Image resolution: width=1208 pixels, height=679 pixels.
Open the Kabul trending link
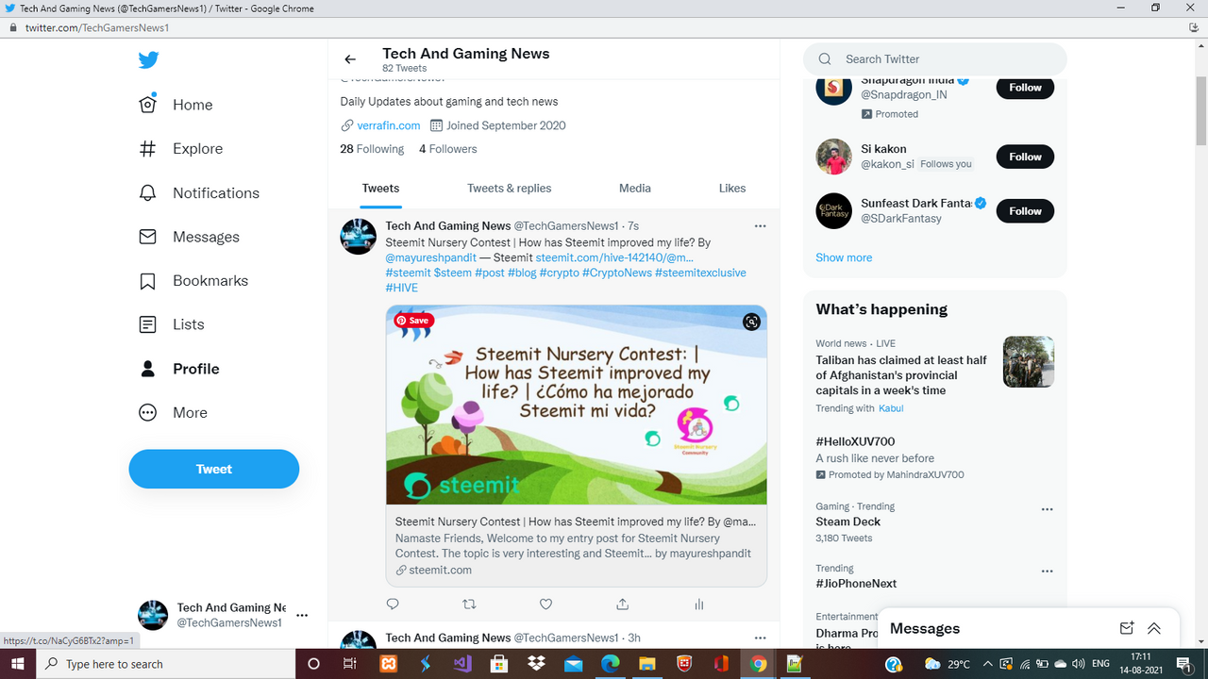[891, 408]
